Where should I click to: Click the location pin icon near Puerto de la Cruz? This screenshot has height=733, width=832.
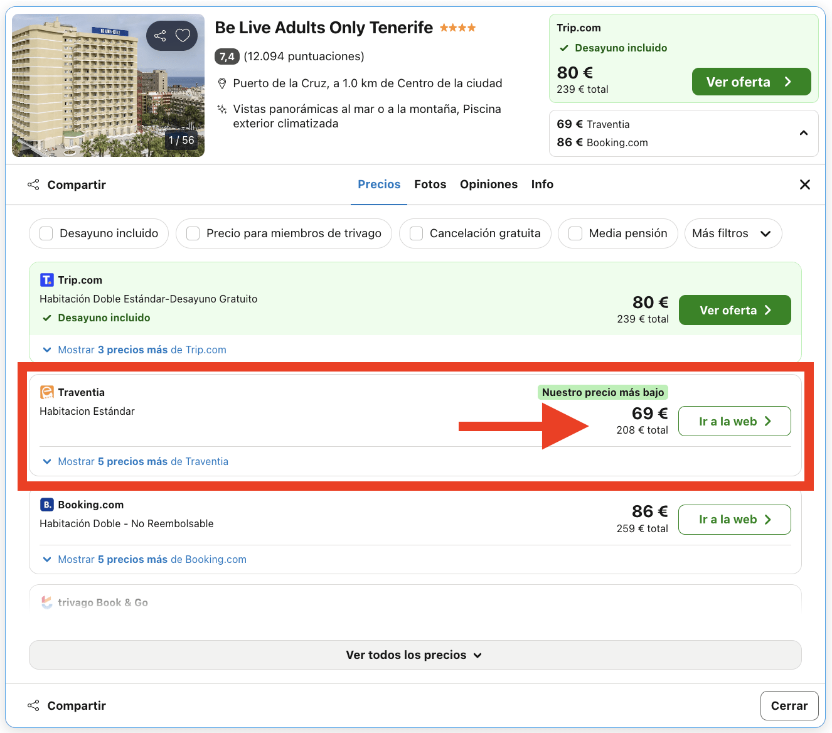(223, 83)
